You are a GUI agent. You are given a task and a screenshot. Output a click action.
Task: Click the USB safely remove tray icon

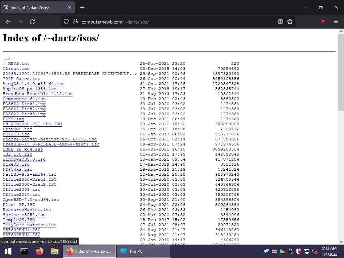(291, 251)
